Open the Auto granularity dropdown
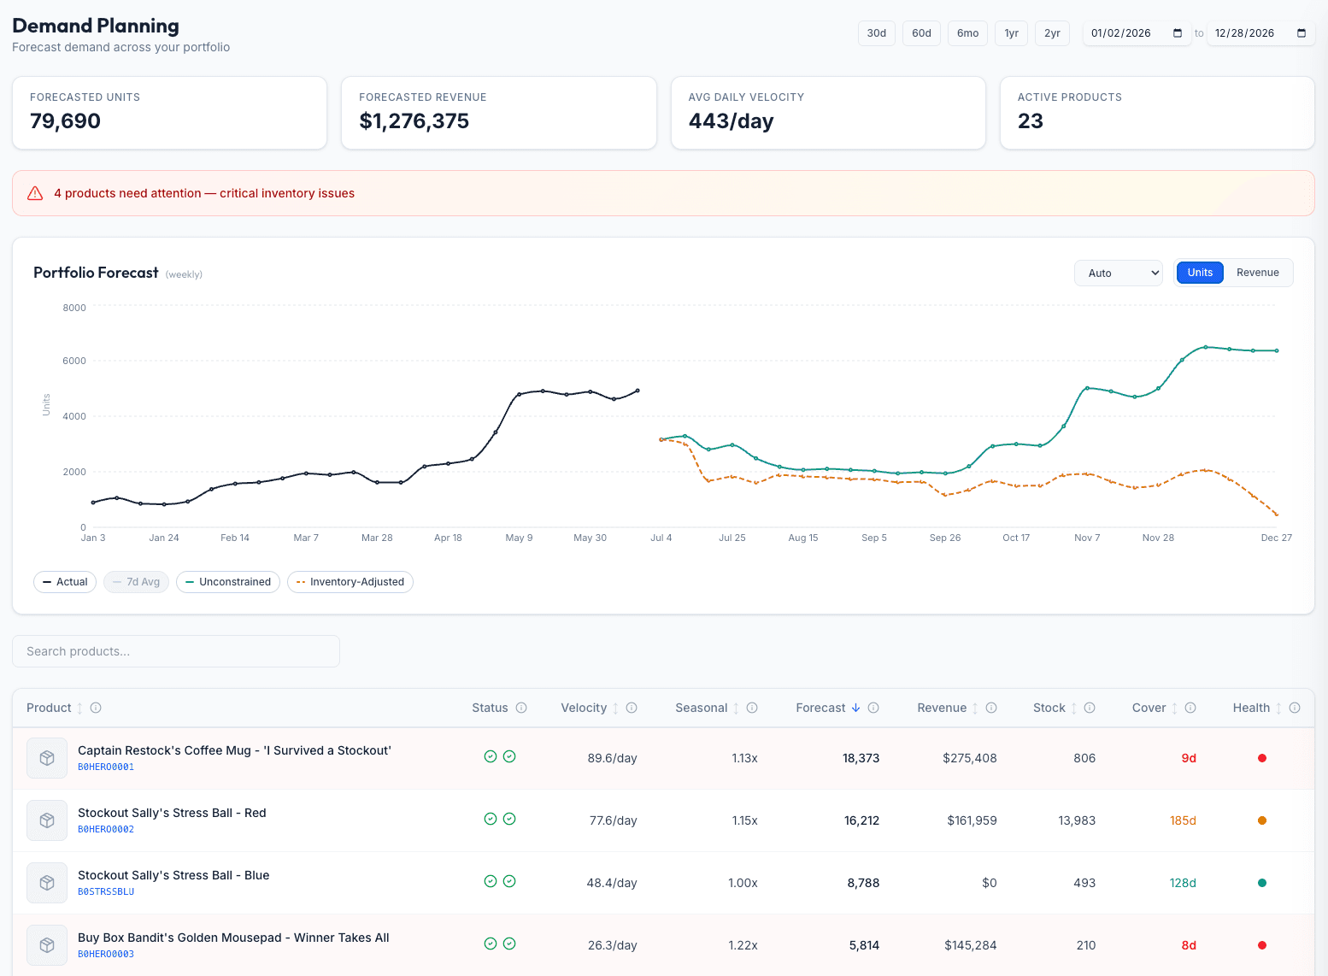 coord(1118,273)
